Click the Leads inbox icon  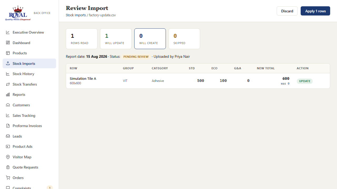(x=8, y=136)
